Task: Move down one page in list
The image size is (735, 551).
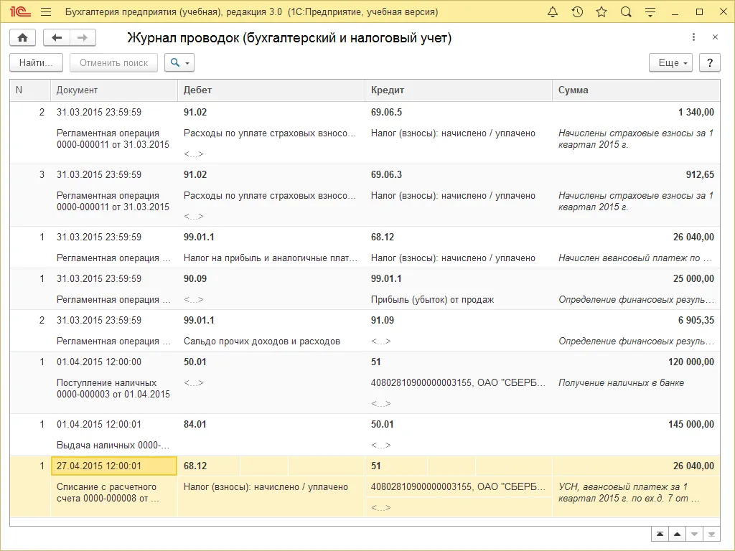Action: point(694,534)
